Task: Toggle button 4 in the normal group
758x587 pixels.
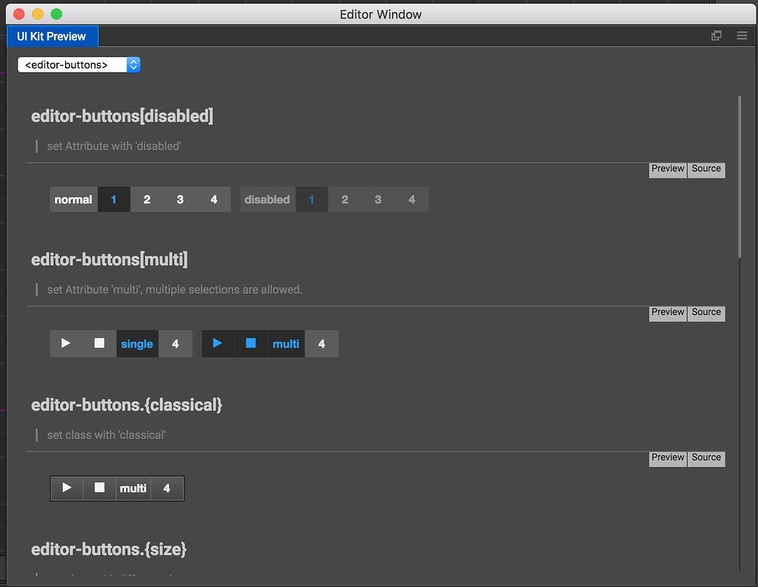Action: tap(213, 199)
